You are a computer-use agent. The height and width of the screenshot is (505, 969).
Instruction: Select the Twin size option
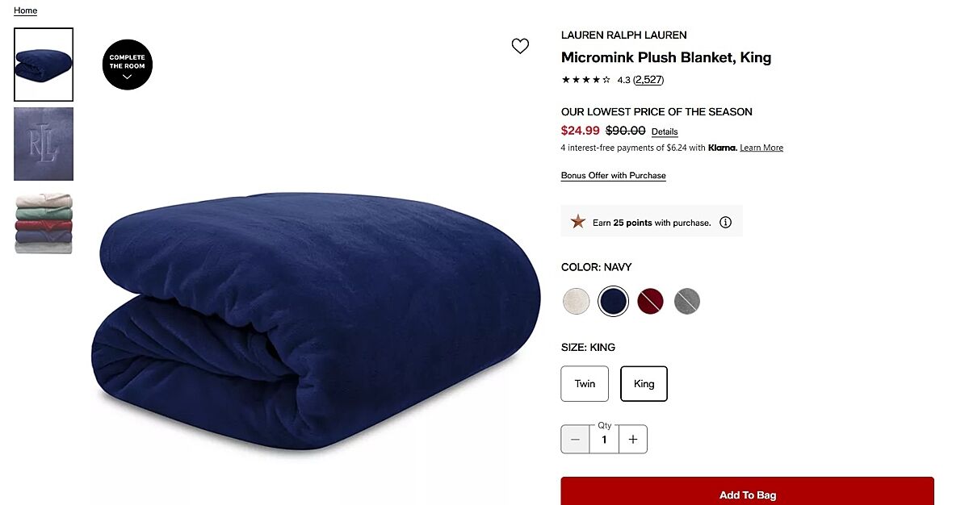[x=585, y=384]
